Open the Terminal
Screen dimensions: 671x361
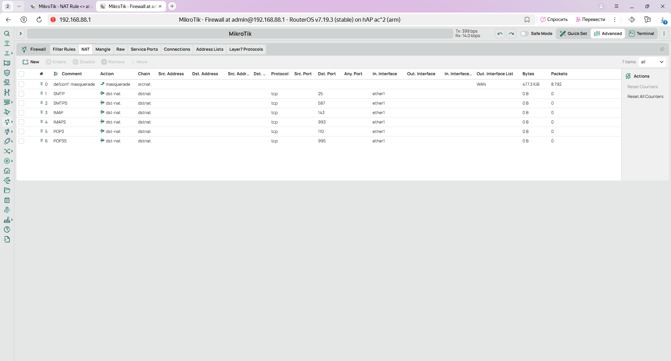pos(642,34)
